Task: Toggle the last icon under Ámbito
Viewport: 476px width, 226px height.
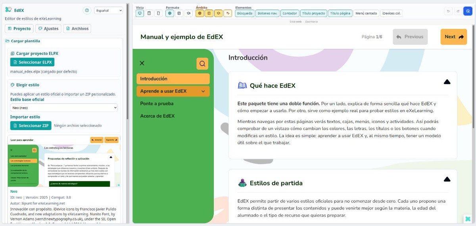Action: coord(228,13)
